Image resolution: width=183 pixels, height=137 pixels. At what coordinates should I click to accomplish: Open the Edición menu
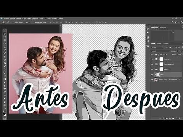(x=13, y=19)
